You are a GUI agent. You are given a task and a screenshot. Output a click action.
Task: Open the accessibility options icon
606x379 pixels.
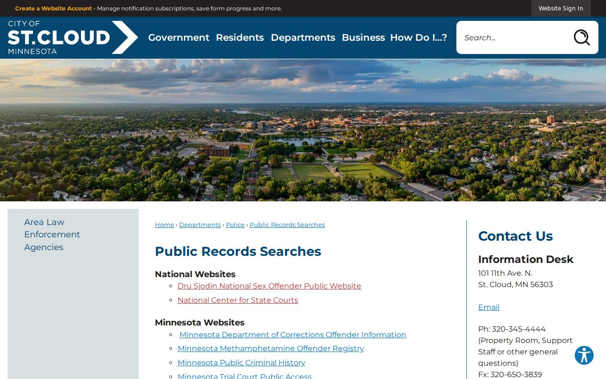point(584,355)
